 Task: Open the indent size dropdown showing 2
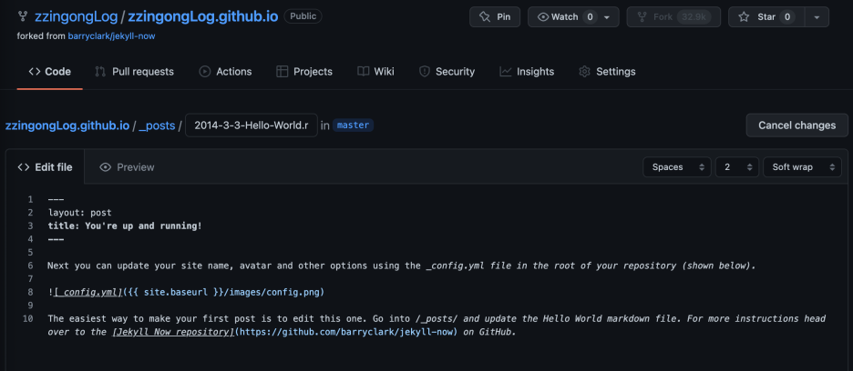pyautogui.click(x=737, y=167)
